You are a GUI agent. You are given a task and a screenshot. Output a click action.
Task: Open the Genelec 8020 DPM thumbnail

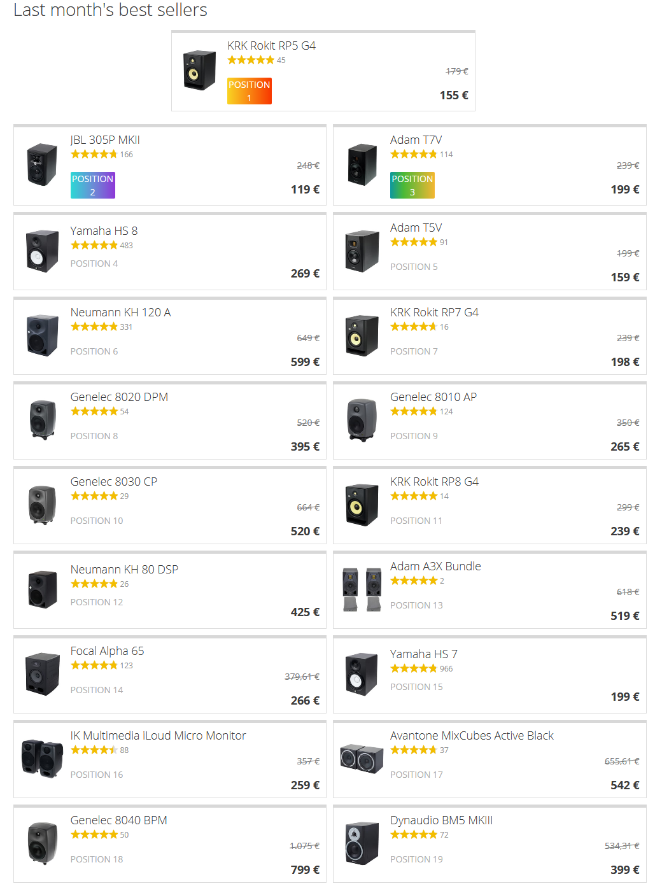[43, 419]
